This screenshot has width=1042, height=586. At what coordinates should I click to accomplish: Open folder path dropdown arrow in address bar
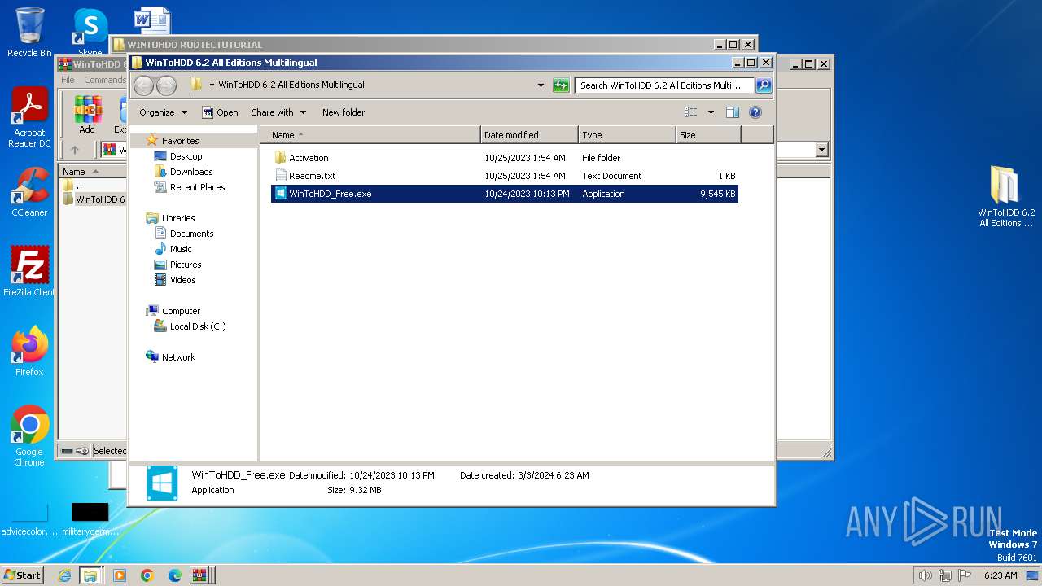click(212, 85)
